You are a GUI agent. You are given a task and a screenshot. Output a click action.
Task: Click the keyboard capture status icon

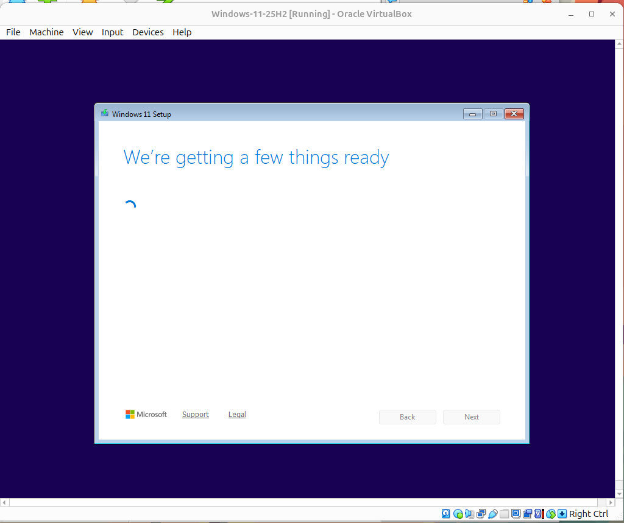tap(562, 513)
